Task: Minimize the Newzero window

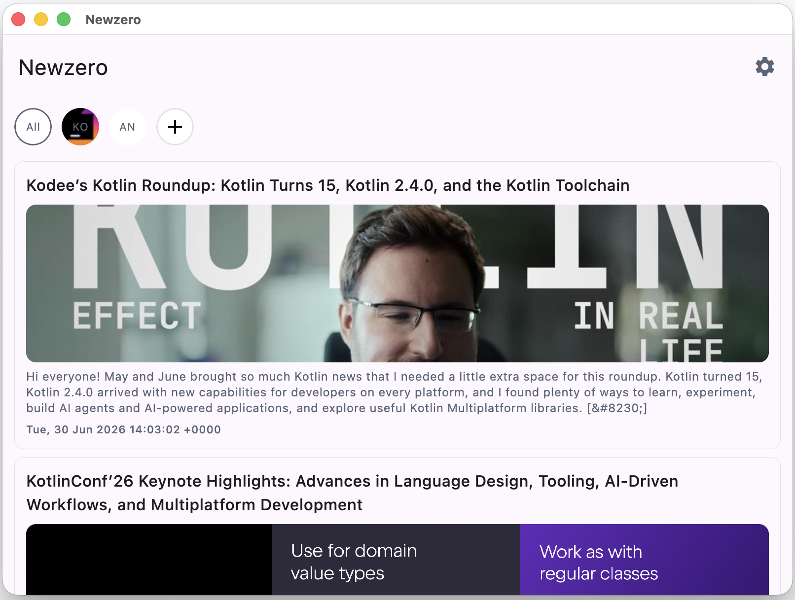Action: pyautogui.click(x=41, y=19)
